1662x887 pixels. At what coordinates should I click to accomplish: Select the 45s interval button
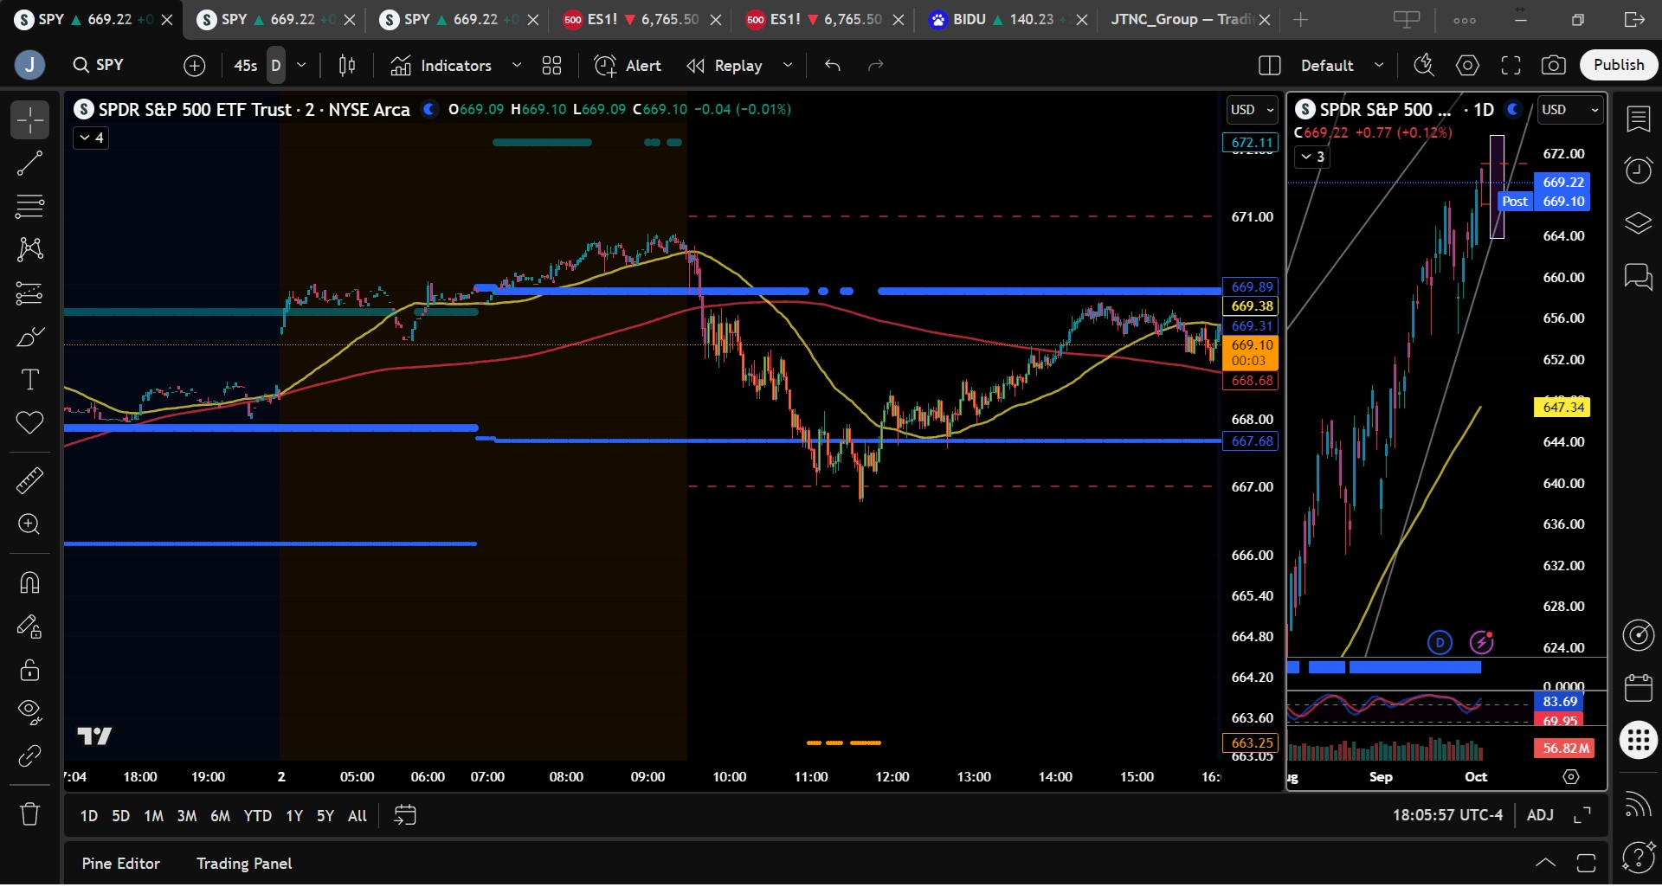point(245,65)
